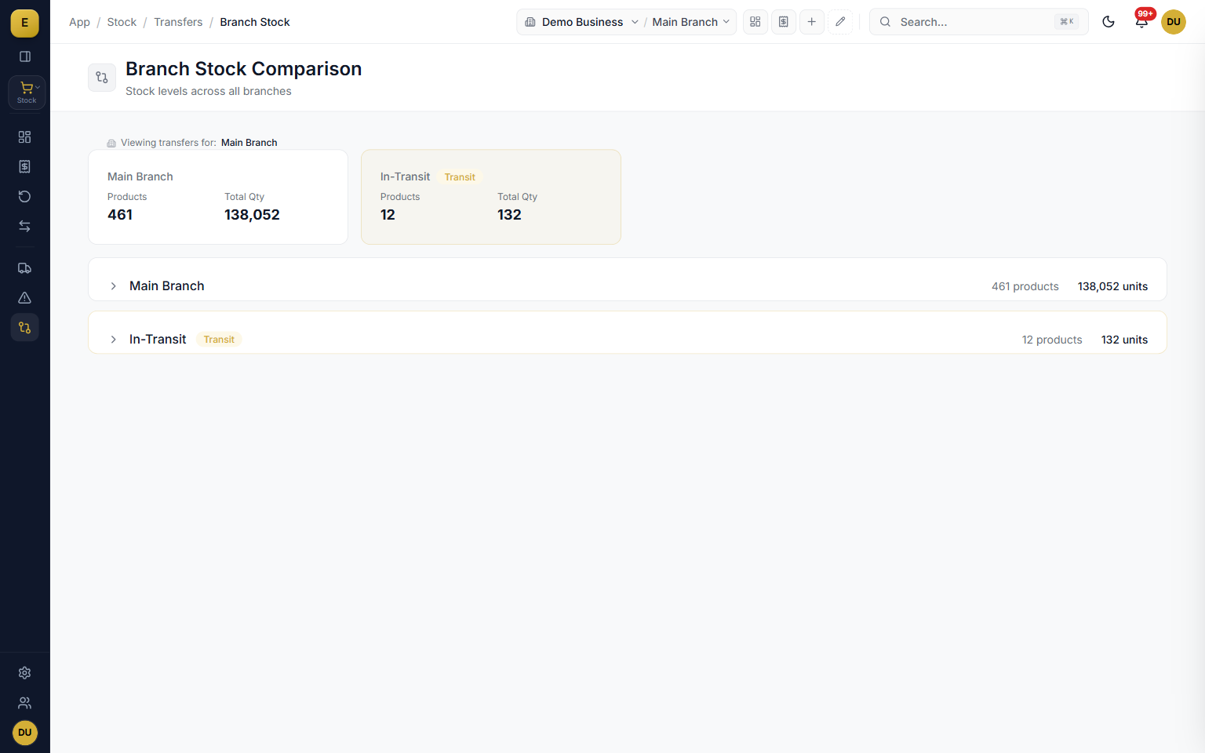Click the header grid apps icon

(755, 22)
